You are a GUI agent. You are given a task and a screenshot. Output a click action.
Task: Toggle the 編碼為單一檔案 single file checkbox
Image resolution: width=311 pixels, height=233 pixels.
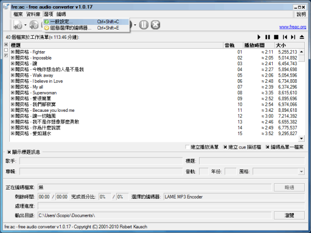267,147
